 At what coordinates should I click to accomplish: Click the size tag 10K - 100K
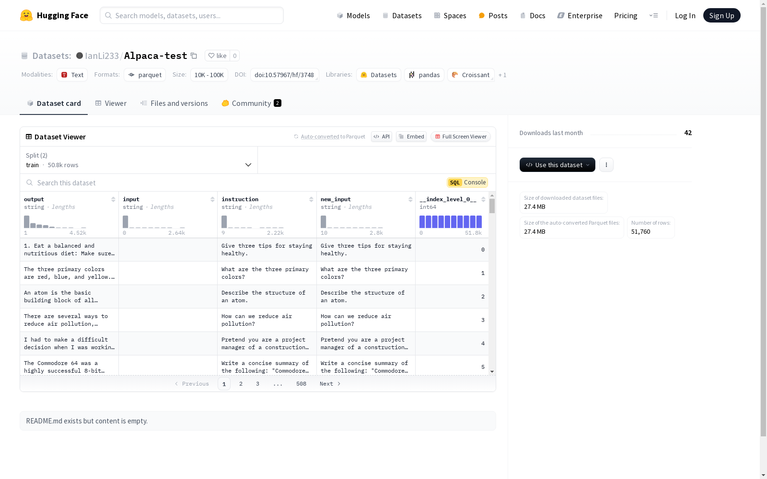[209, 75]
